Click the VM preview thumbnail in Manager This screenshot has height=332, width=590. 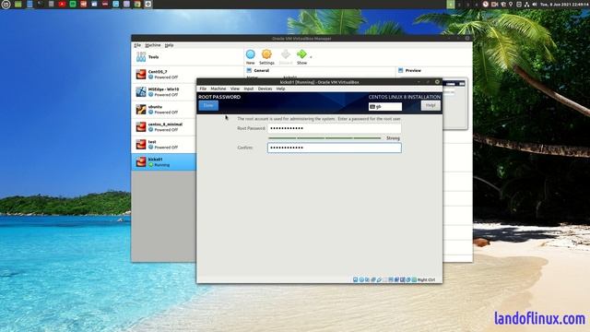[x=454, y=103]
